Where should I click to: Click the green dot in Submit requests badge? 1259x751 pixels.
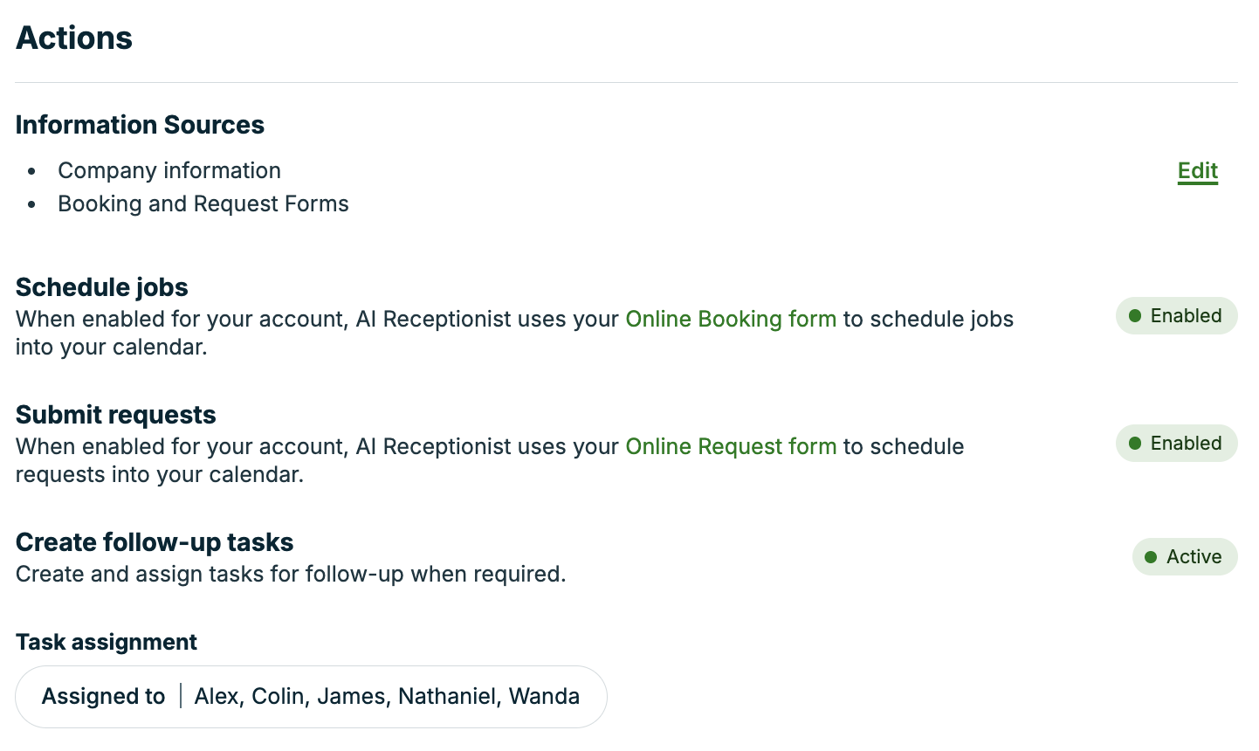(x=1135, y=444)
